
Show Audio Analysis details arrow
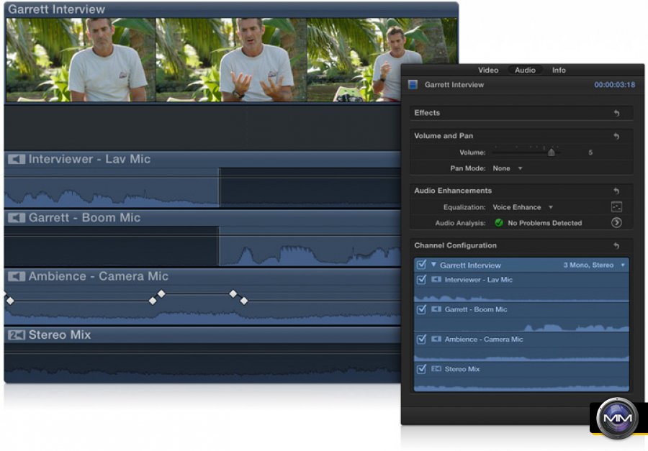coord(616,222)
